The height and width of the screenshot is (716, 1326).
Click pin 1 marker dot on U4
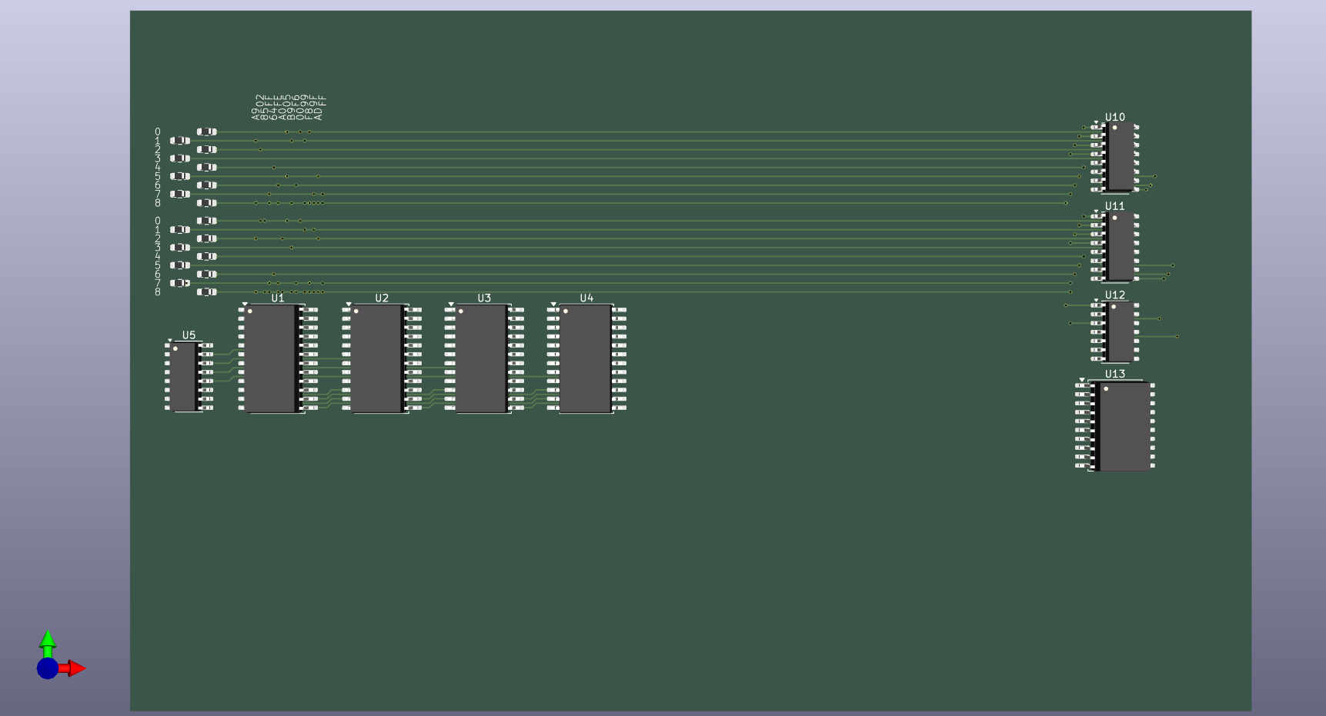pos(566,311)
